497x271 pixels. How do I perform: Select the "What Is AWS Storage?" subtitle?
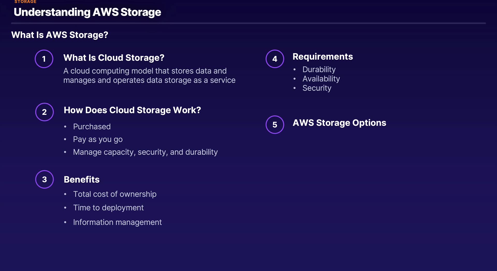click(60, 35)
